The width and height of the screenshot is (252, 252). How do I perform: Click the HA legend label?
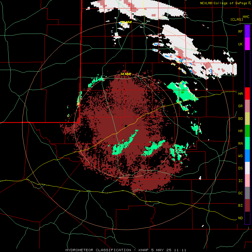pos(240,94)
